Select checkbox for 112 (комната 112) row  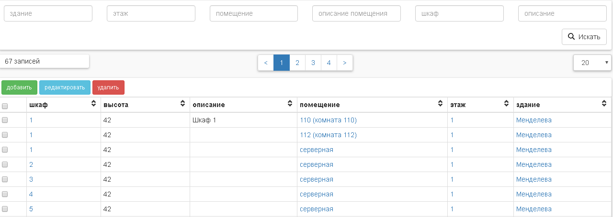coord(5,135)
